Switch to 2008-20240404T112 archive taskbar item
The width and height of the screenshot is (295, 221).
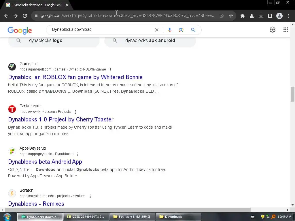[86, 217]
